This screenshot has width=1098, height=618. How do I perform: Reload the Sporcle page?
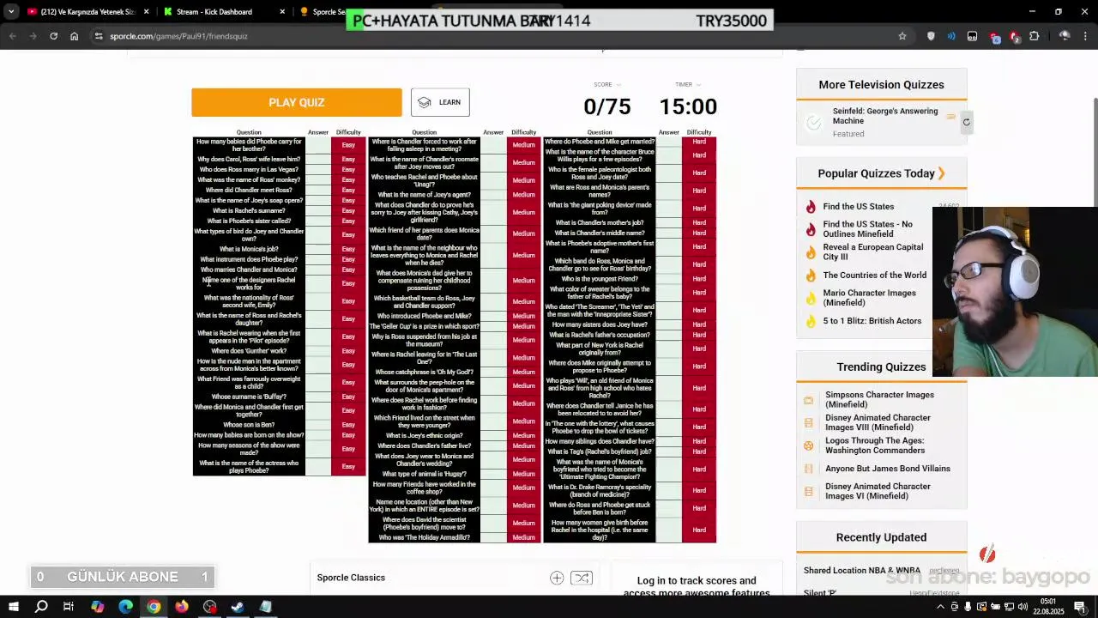pyautogui.click(x=53, y=36)
